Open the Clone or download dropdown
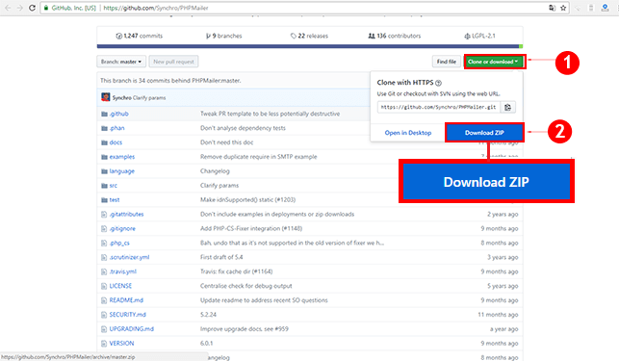This screenshot has height=361, width=619. click(494, 62)
